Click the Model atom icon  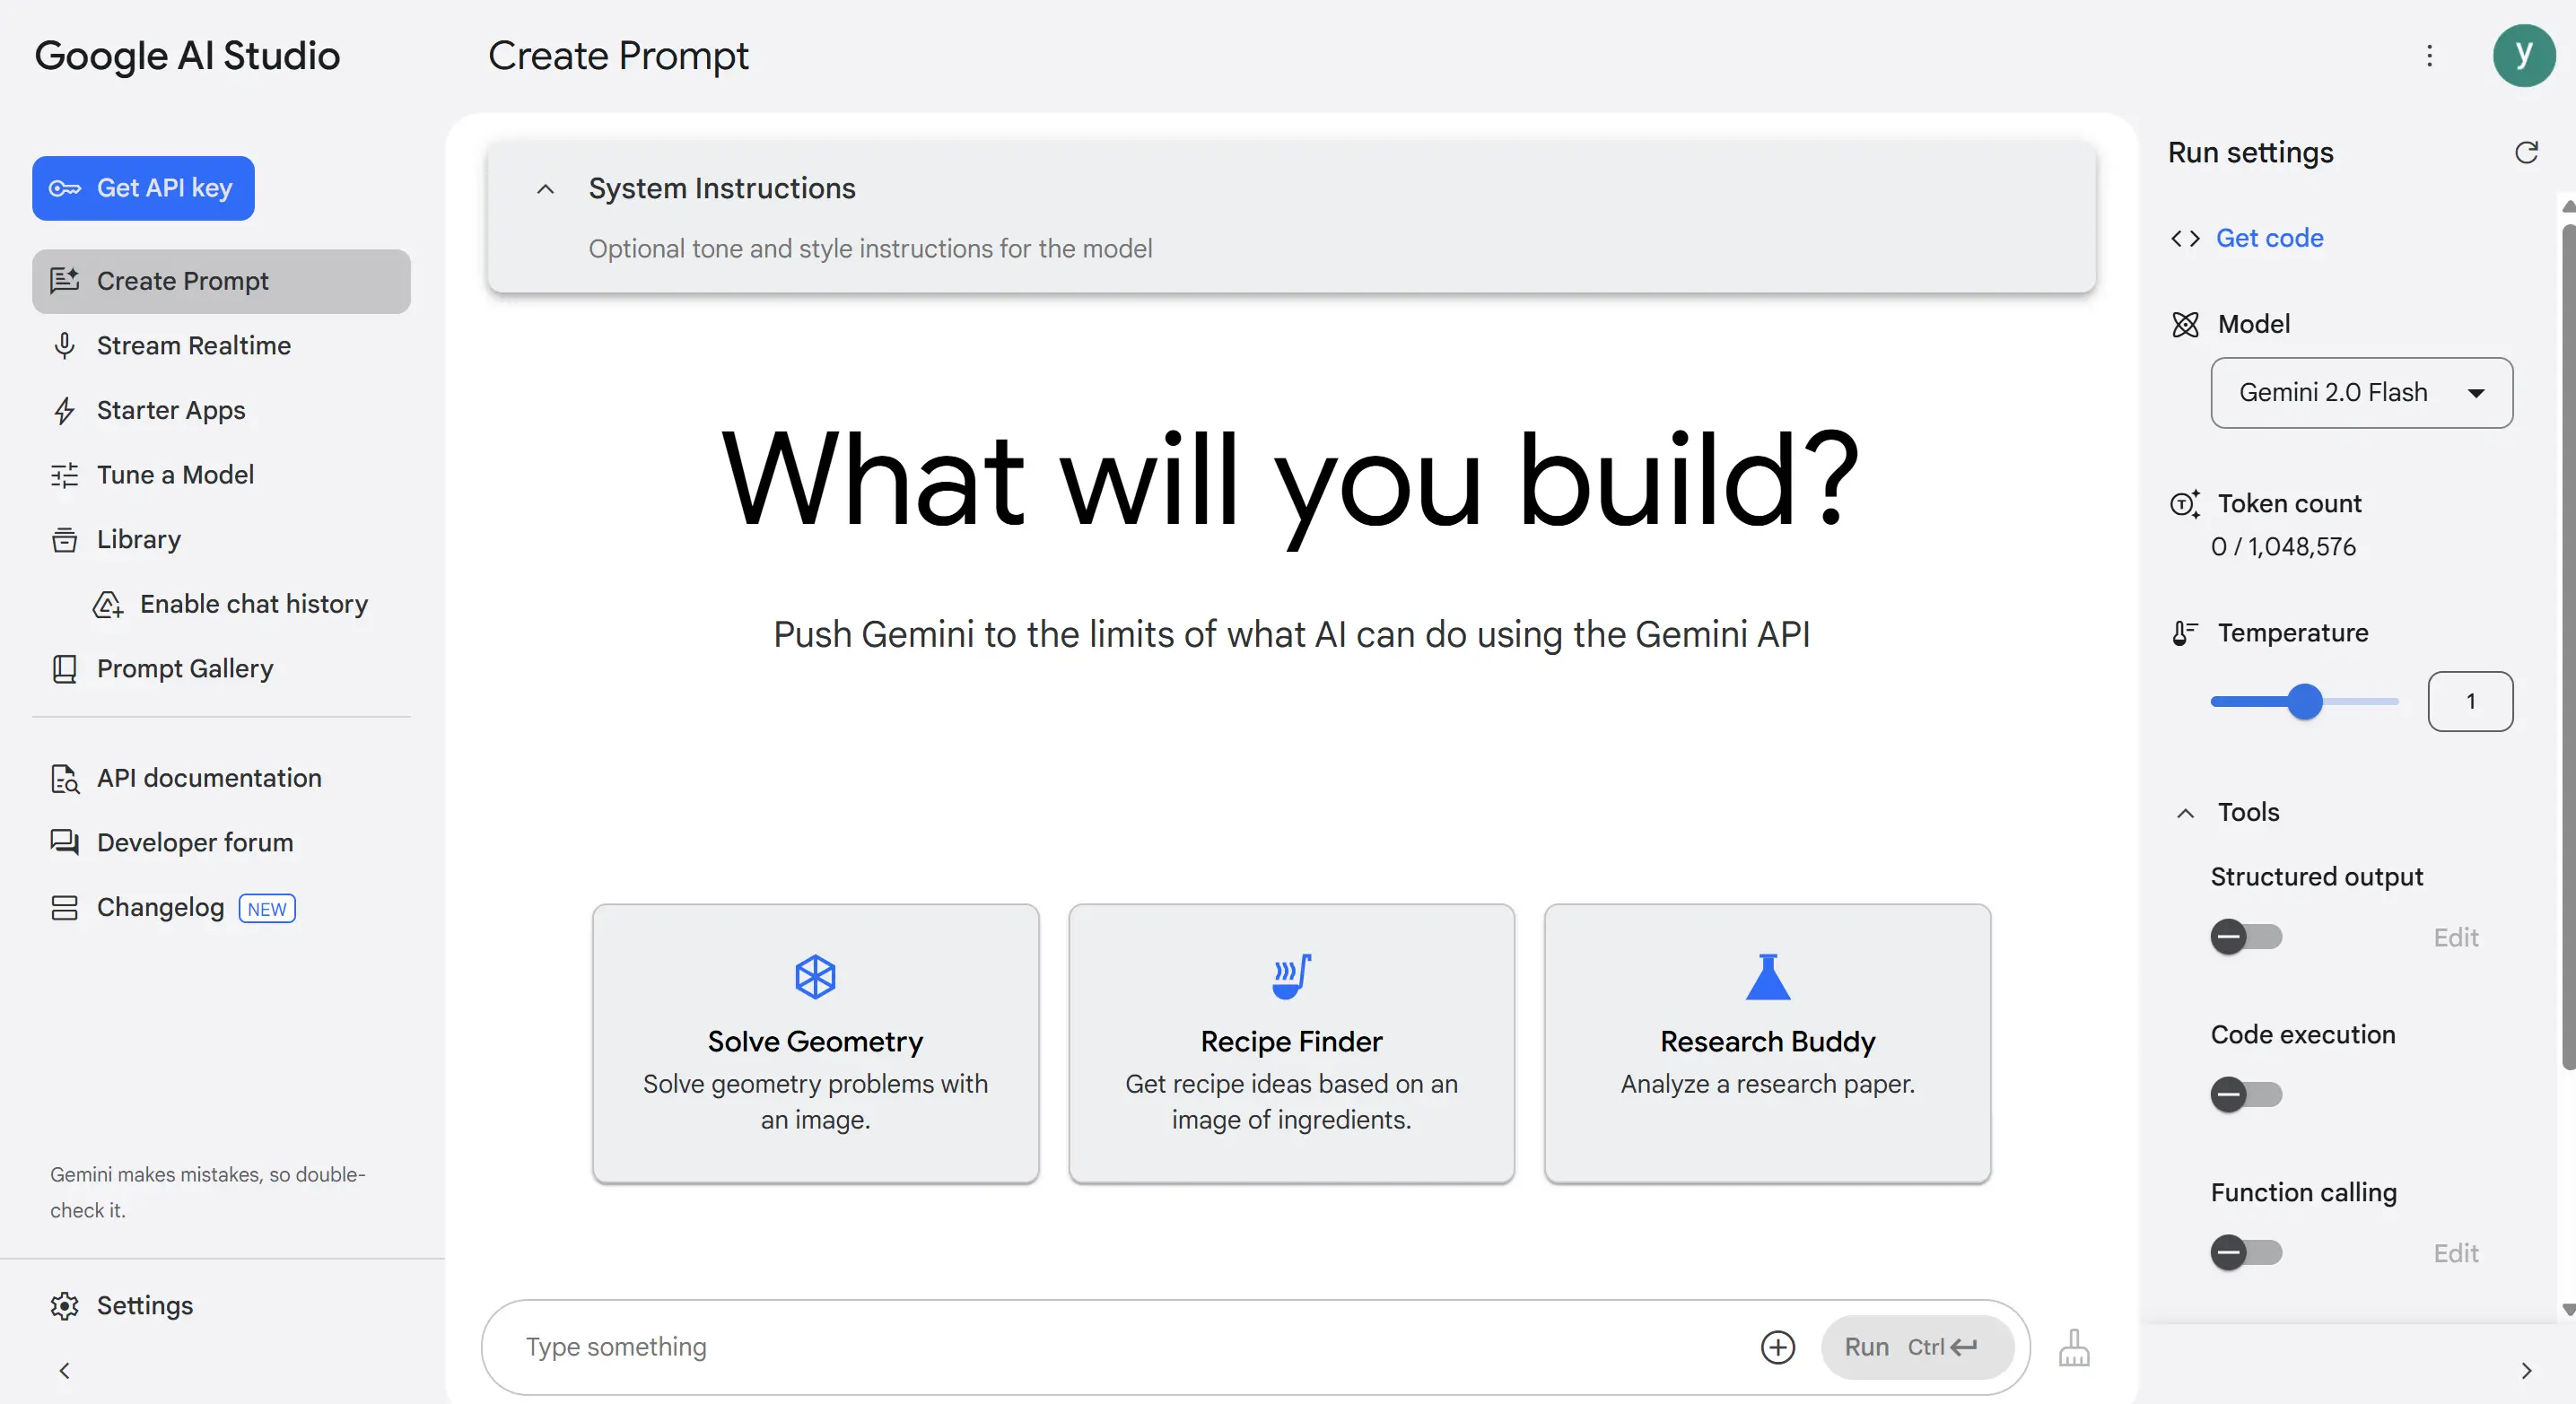coord(2185,324)
